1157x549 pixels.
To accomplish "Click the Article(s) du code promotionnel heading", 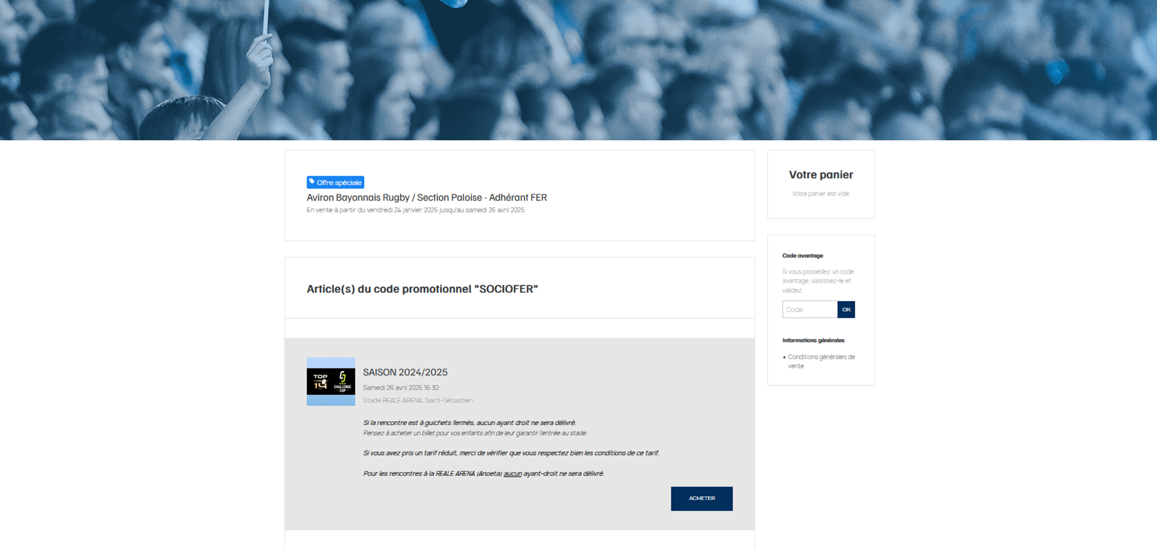I will click(x=422, y=289).
